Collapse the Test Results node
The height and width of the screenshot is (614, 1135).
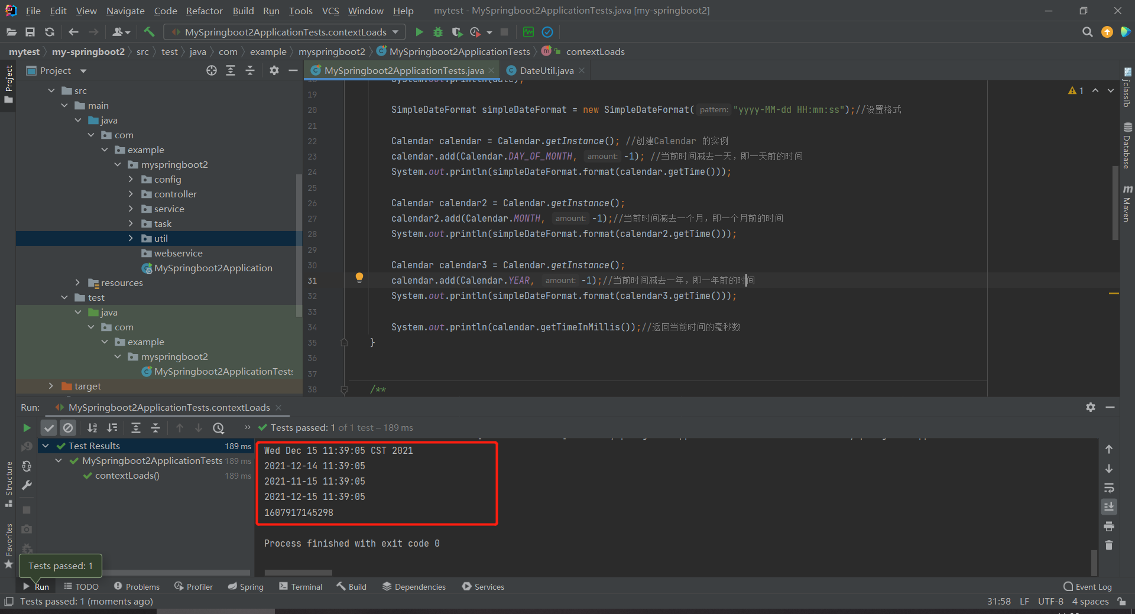[46, 446]
